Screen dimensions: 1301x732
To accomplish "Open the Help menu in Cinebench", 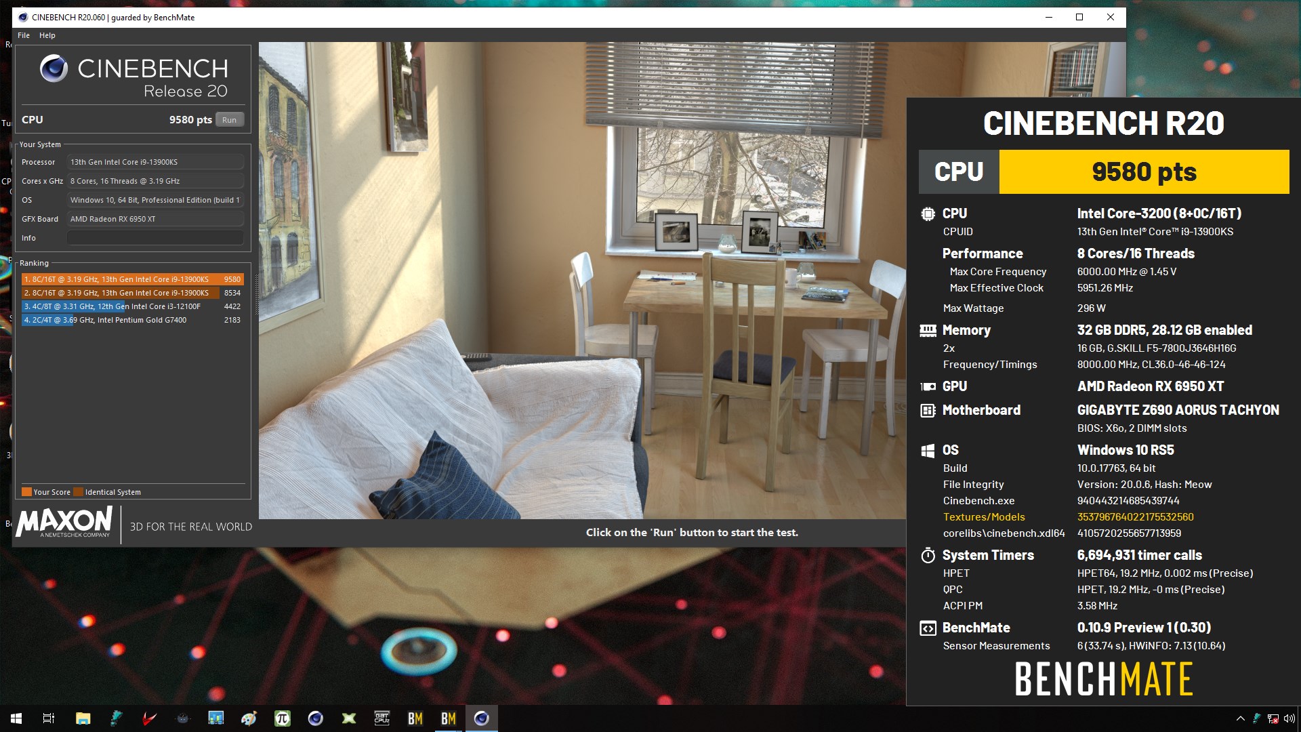I will (x=47, y=35).
